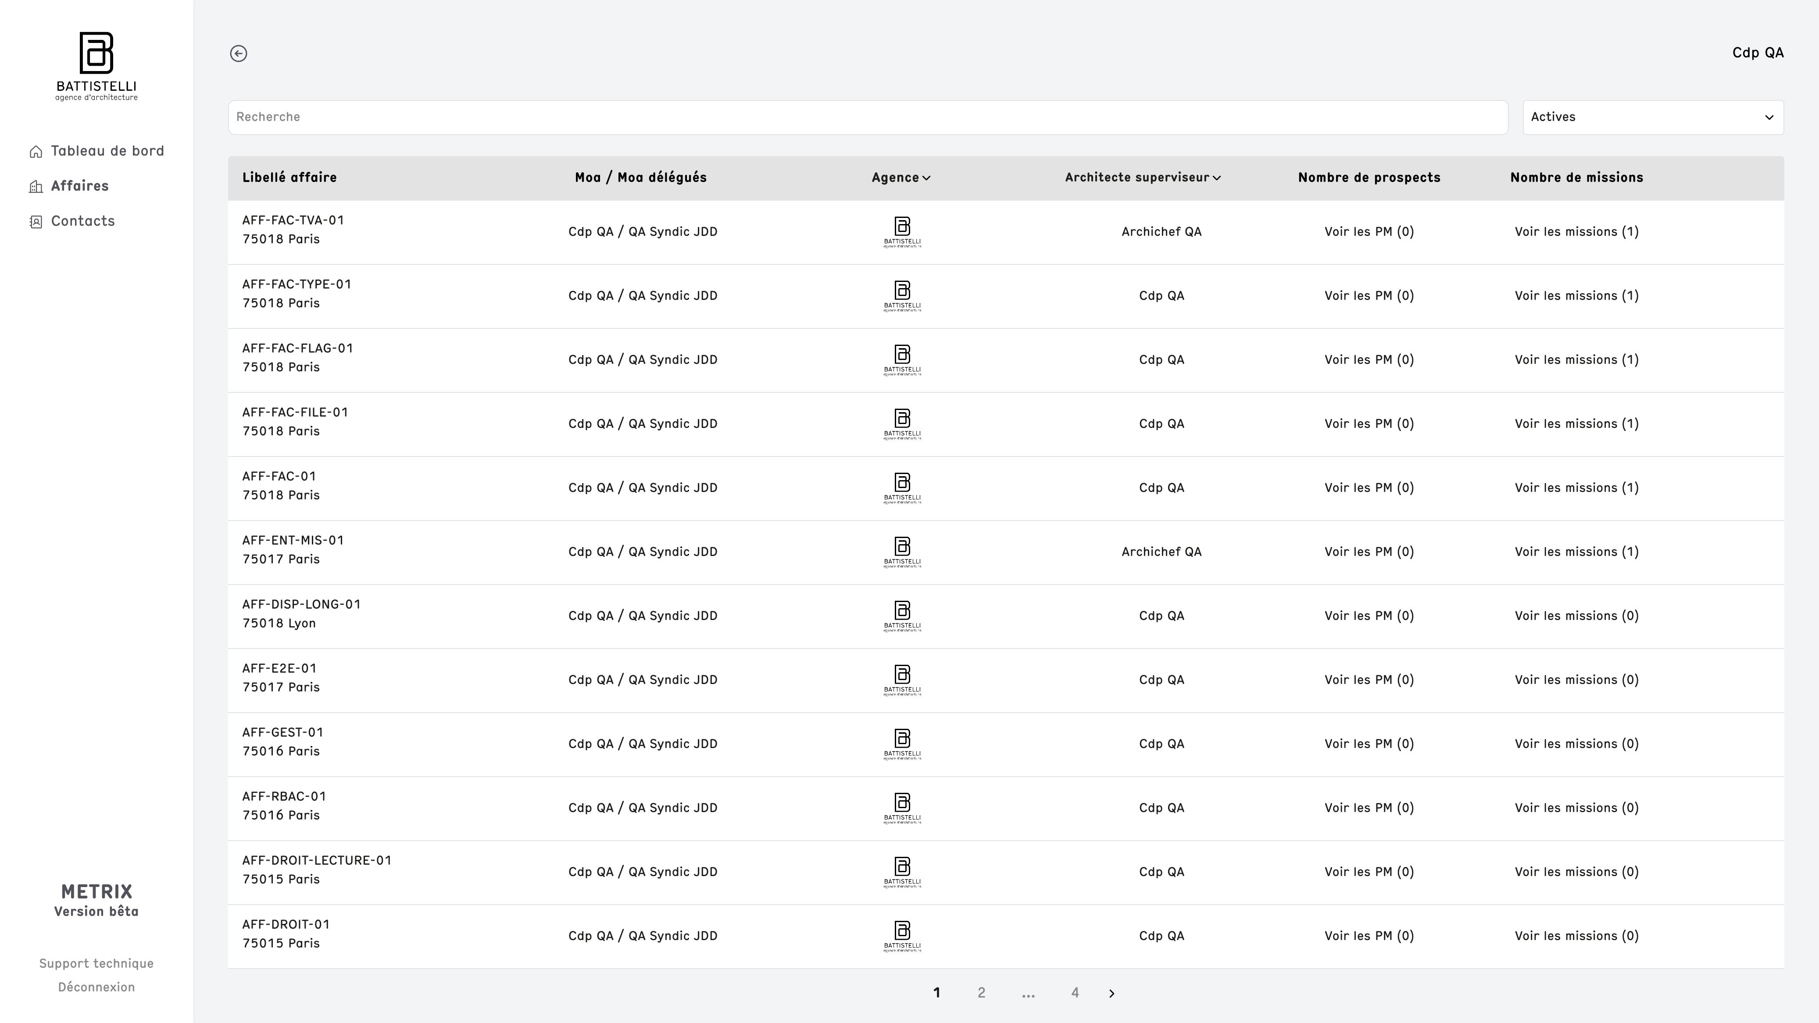1819x1023 pixels.
Task: Click agency logo in AFF-FAC-01 row
Action: (902, 488)
